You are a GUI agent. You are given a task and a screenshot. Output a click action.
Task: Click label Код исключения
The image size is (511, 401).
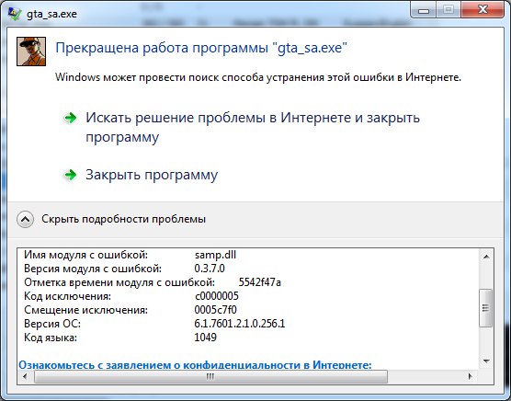click(67, 296)
